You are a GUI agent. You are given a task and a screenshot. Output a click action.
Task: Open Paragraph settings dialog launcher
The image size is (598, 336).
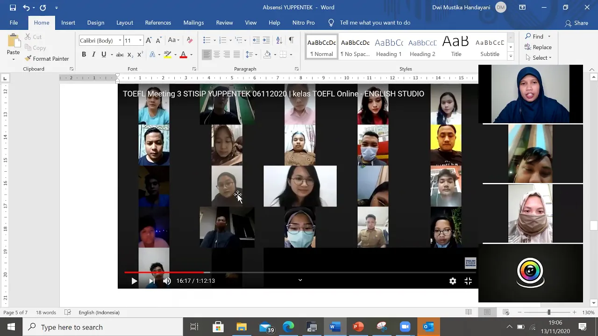[297, 69]
